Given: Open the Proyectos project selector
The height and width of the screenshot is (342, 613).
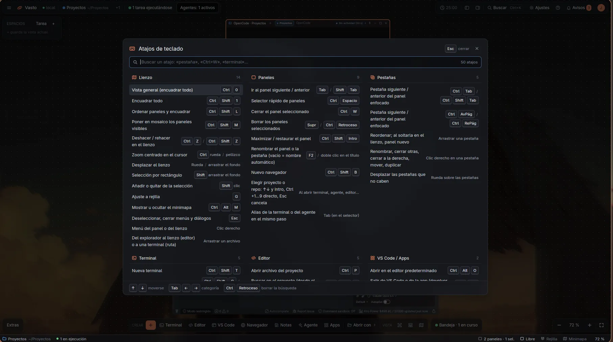Looking at the screenshot, I should [86, 8].
